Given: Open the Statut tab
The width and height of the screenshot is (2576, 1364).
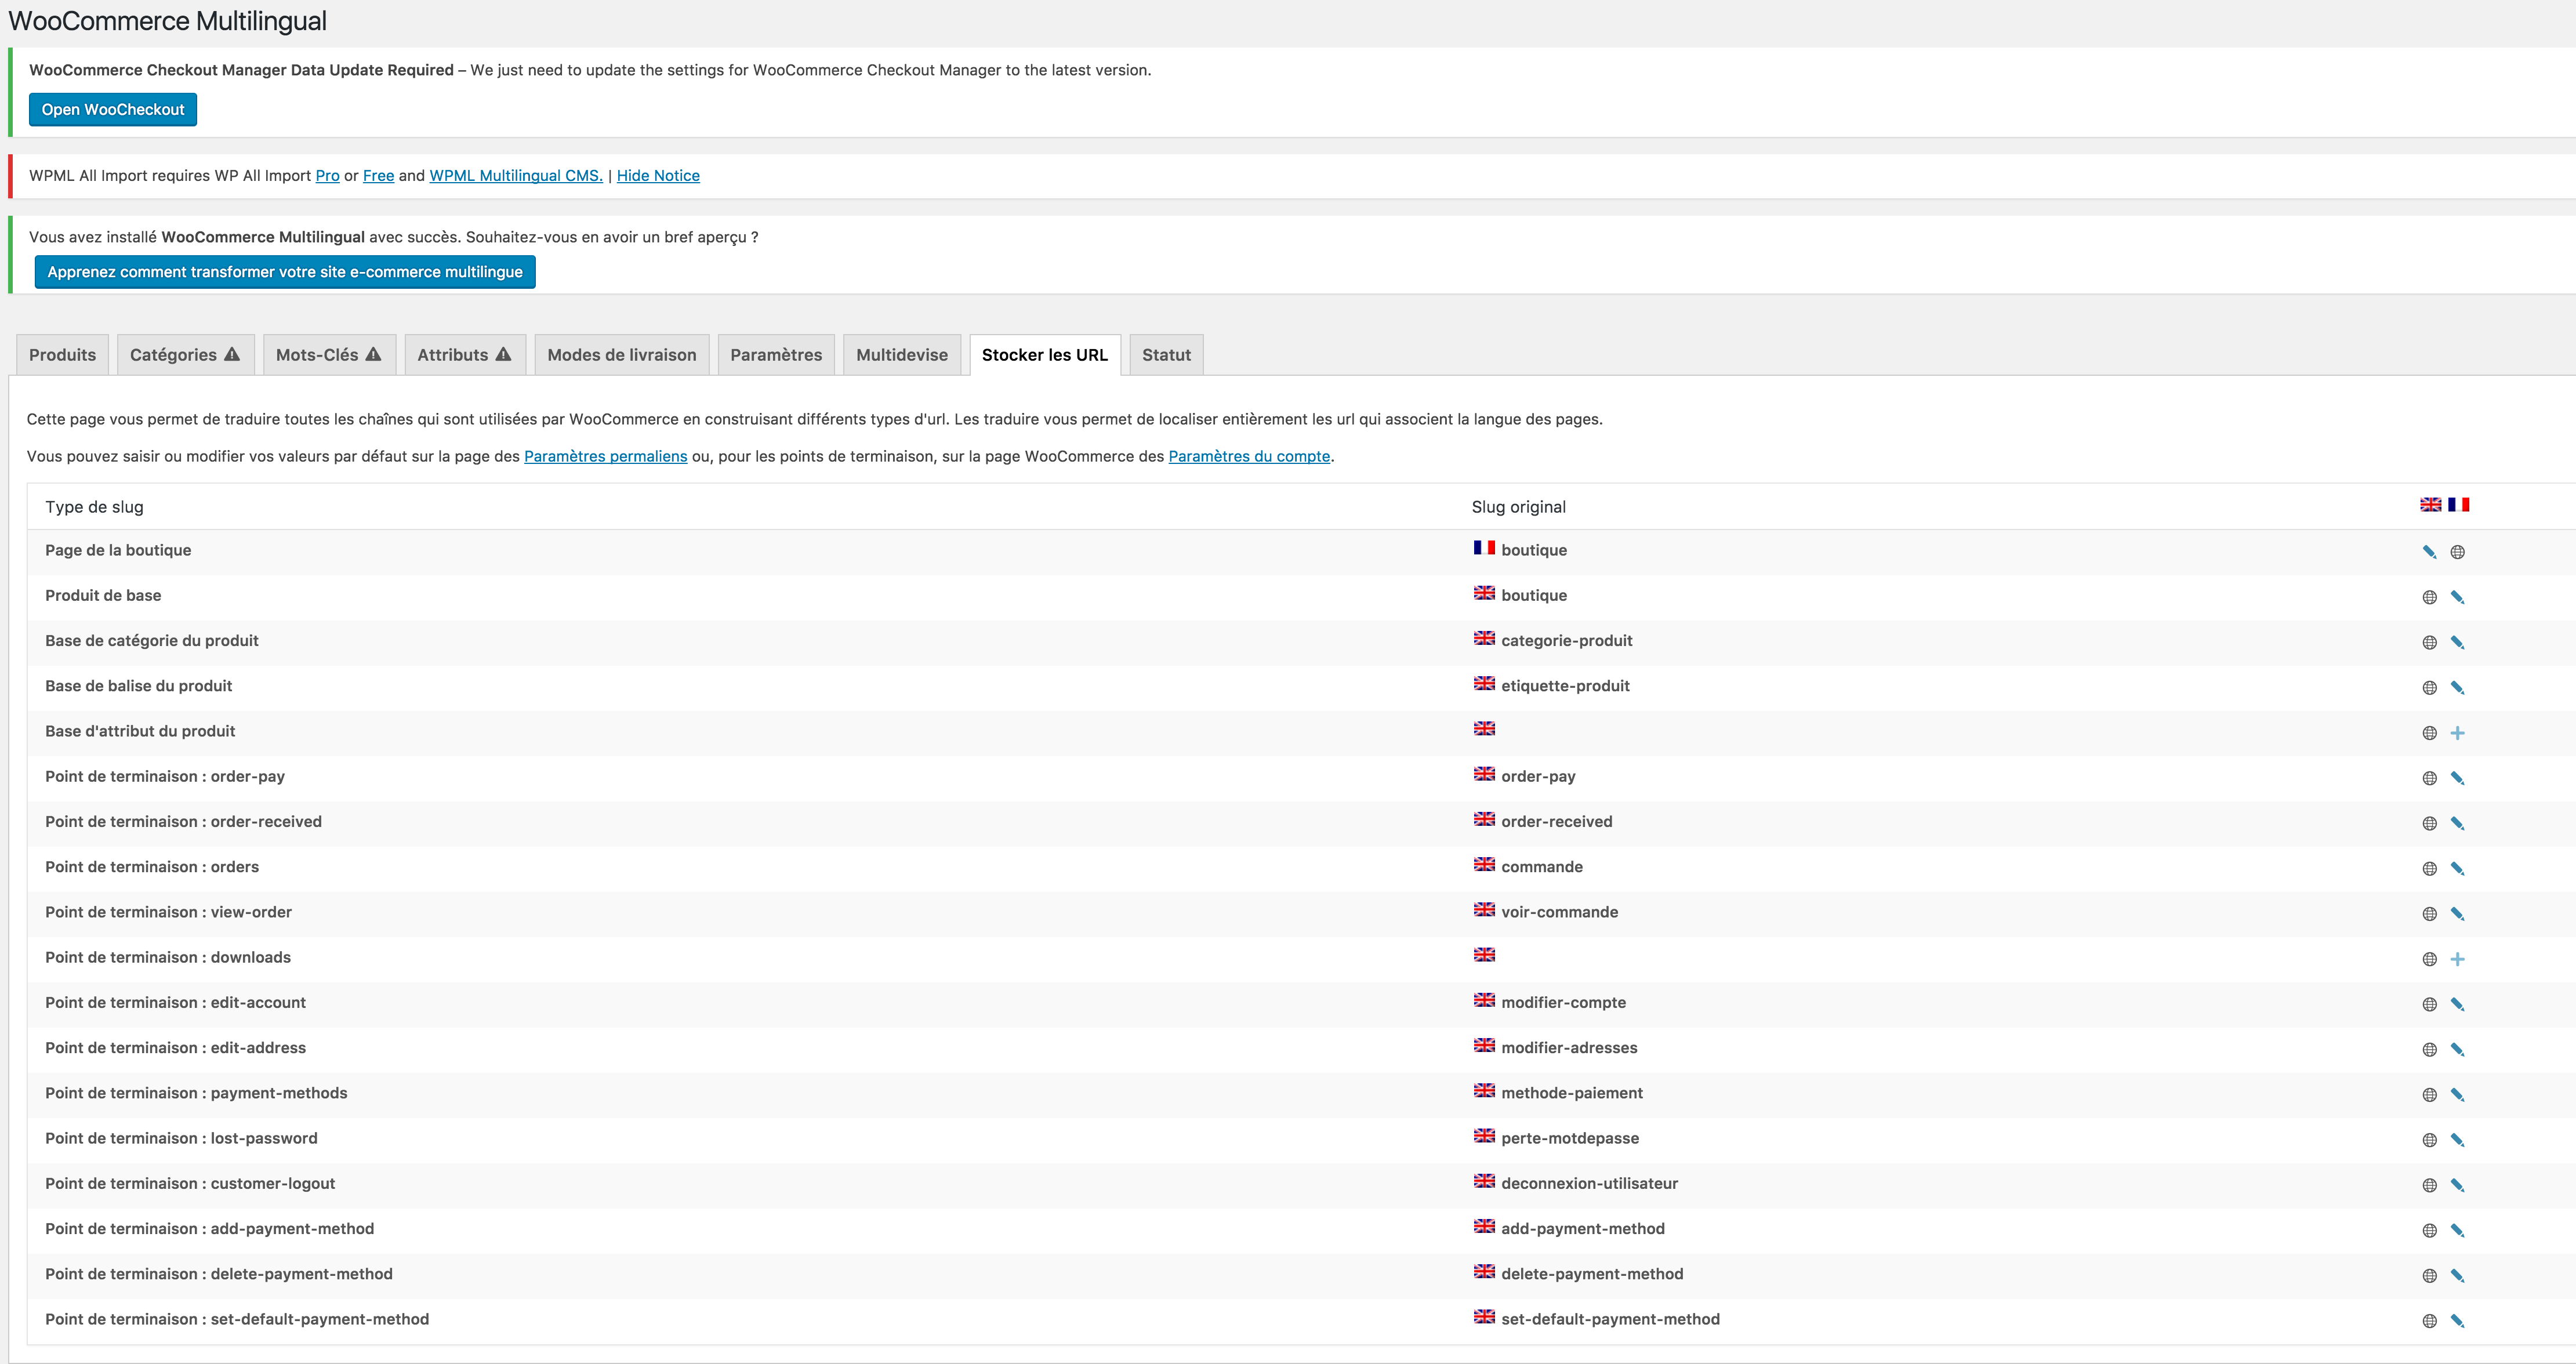Looking at the screenshot, I should [x=1166, y=355].
